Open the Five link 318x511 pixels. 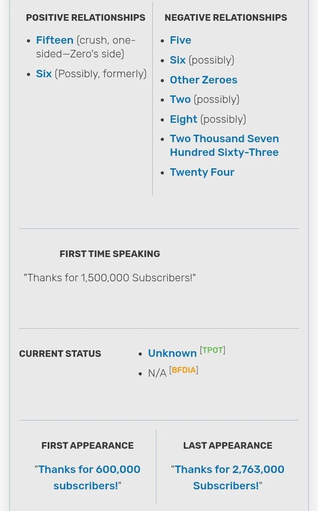181,40
